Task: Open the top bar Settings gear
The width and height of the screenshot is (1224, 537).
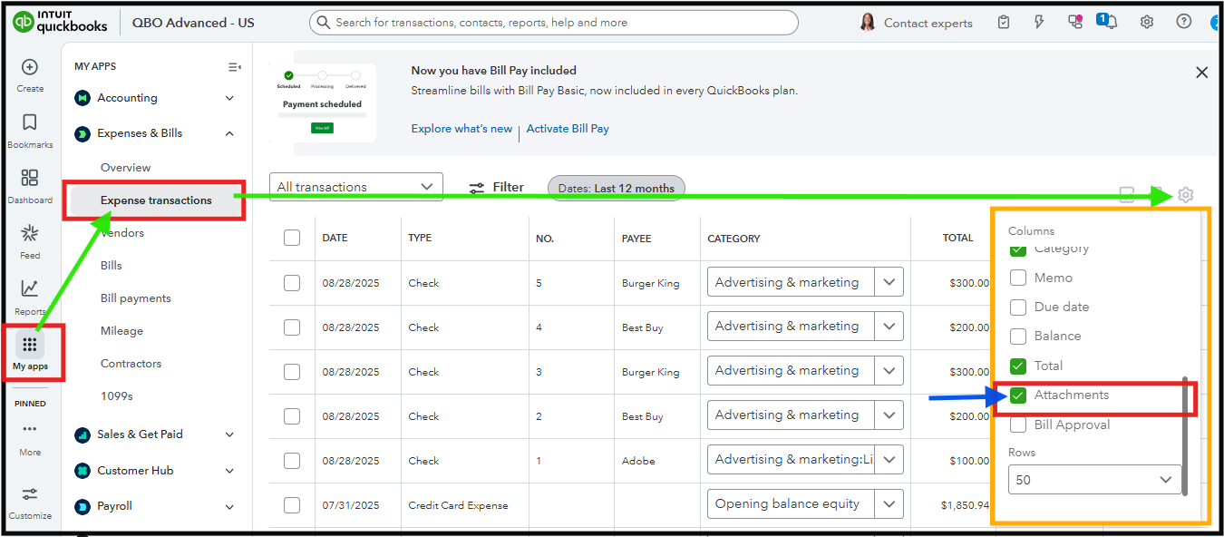Action: coord(1147,23)
